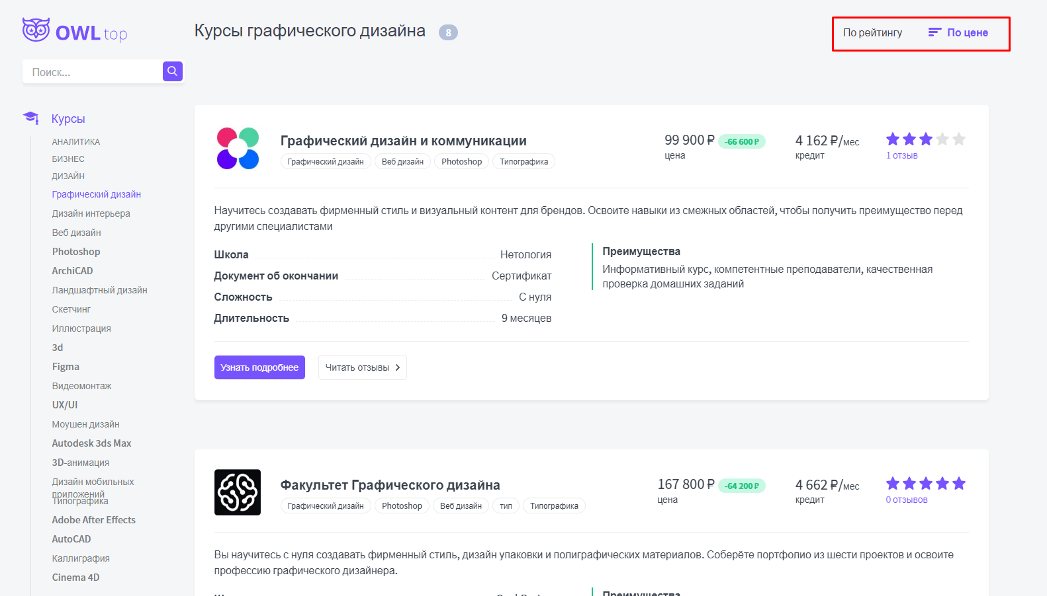
Task: Select Видеомонтаж in the sidebar
Action: click(x=81, y=386)
